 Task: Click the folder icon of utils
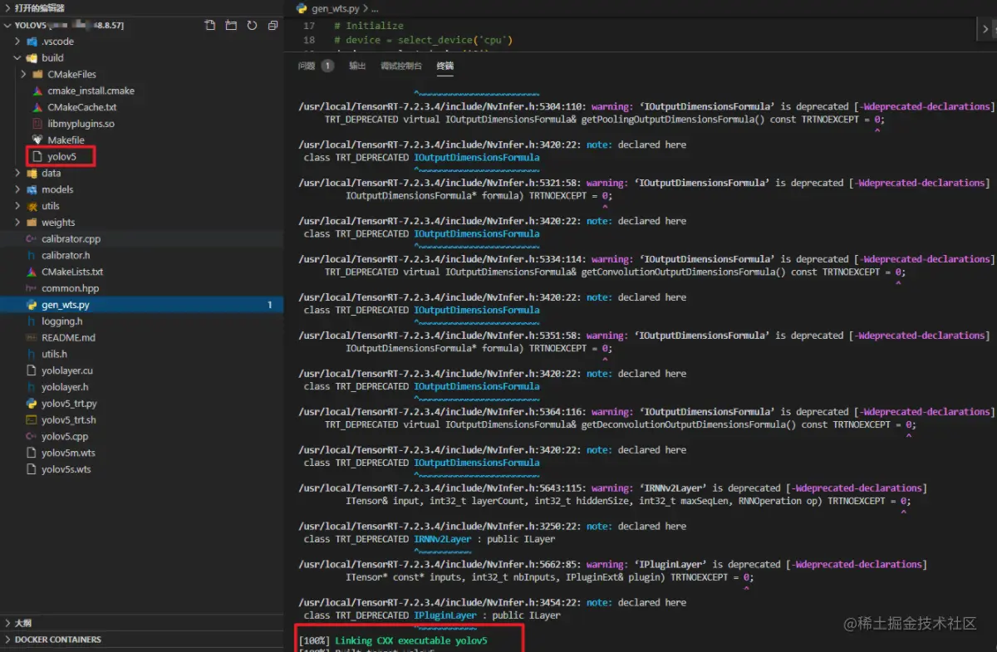pyautogui.click(x=31, y=206)
